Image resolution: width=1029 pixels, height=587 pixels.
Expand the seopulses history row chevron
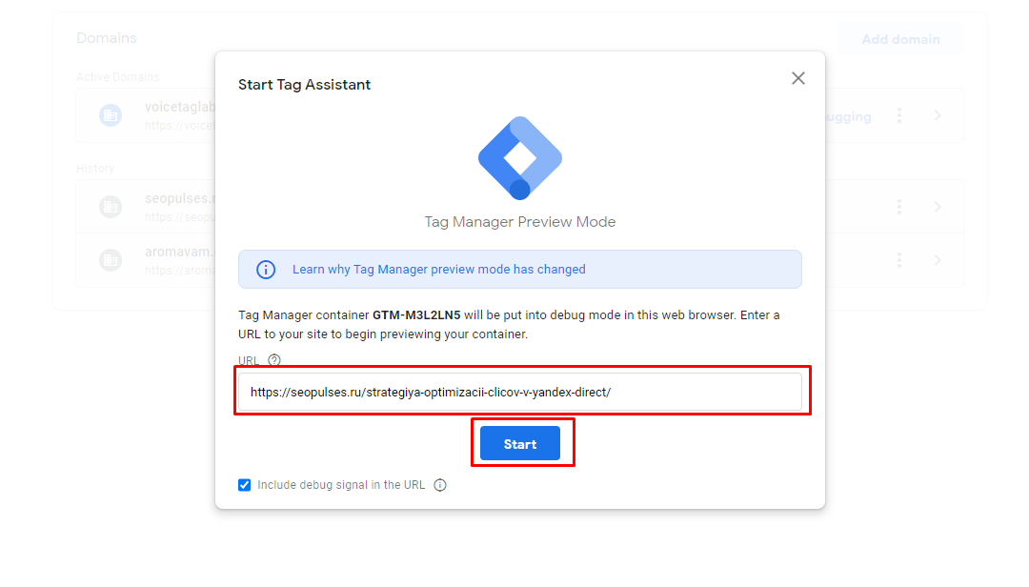point(938,207)
